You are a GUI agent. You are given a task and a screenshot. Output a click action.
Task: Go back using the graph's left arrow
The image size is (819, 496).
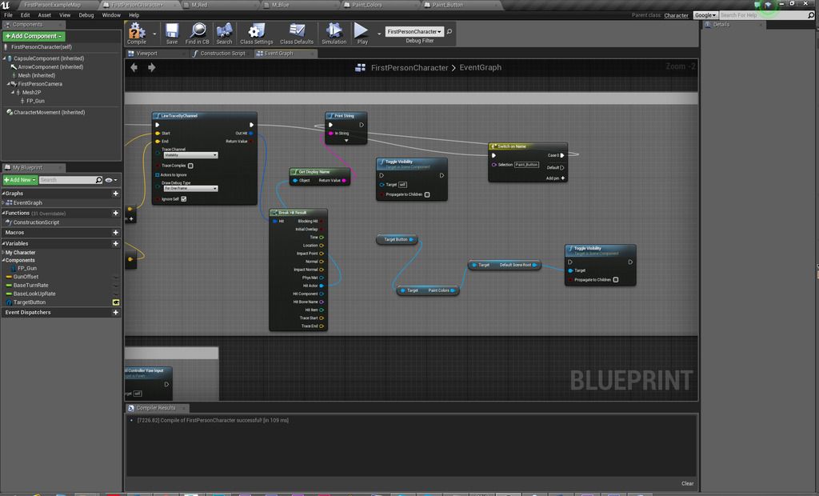pyautogui.click(x=134, y=67)
